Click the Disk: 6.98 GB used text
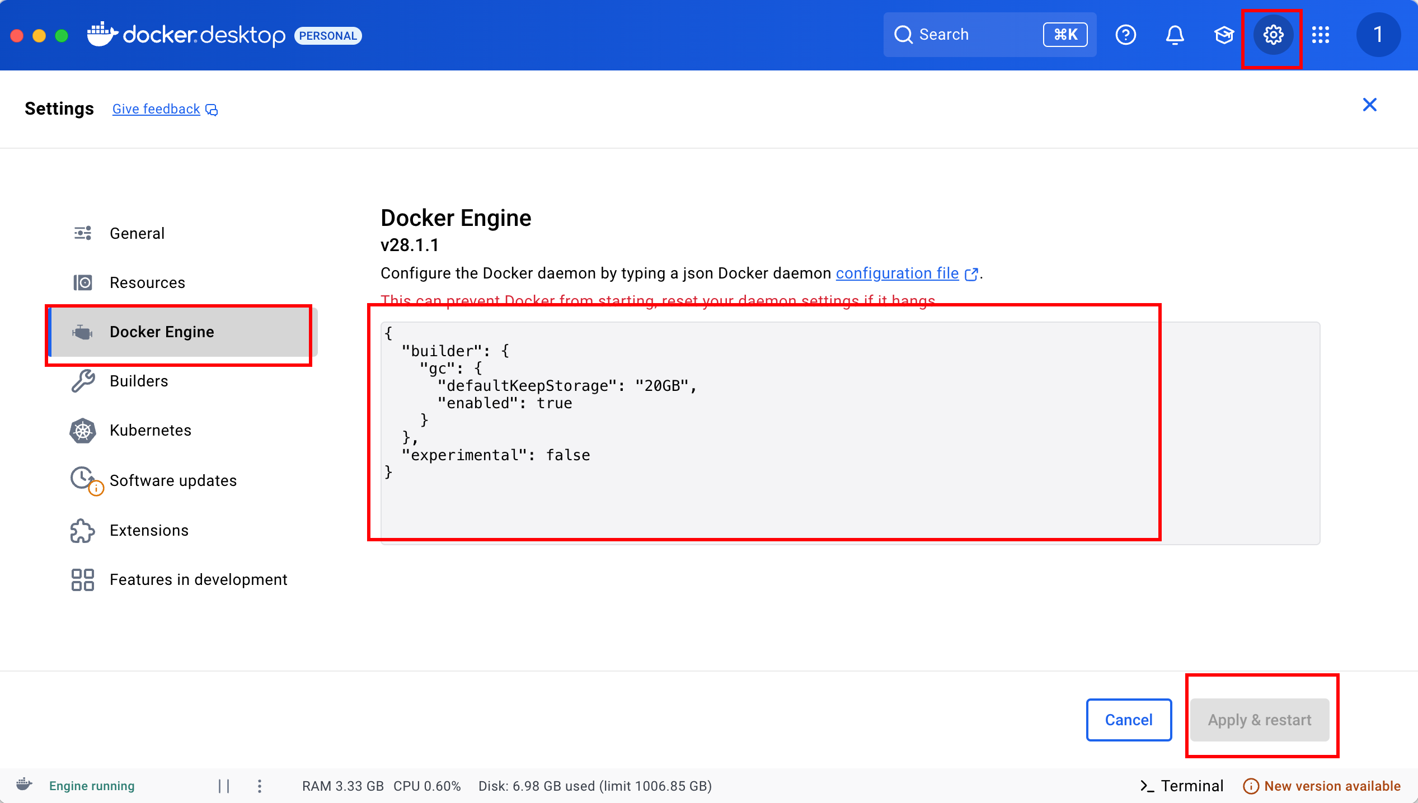The image size is (1418, 803). click(x=595, y=786)
